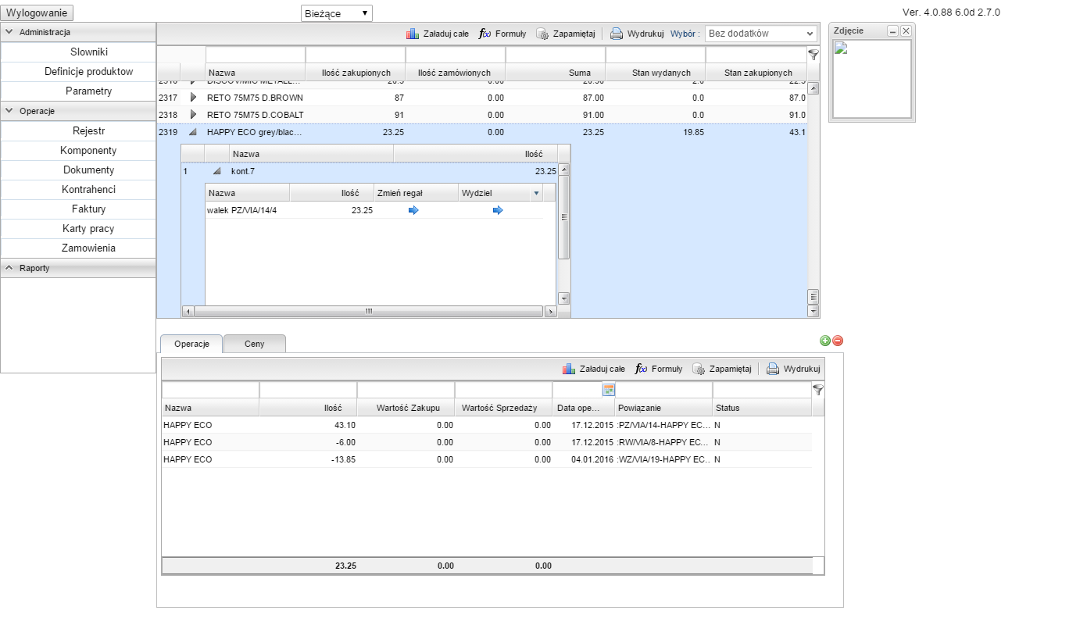Click the lower Nazwa filter input field

[210, 389]
